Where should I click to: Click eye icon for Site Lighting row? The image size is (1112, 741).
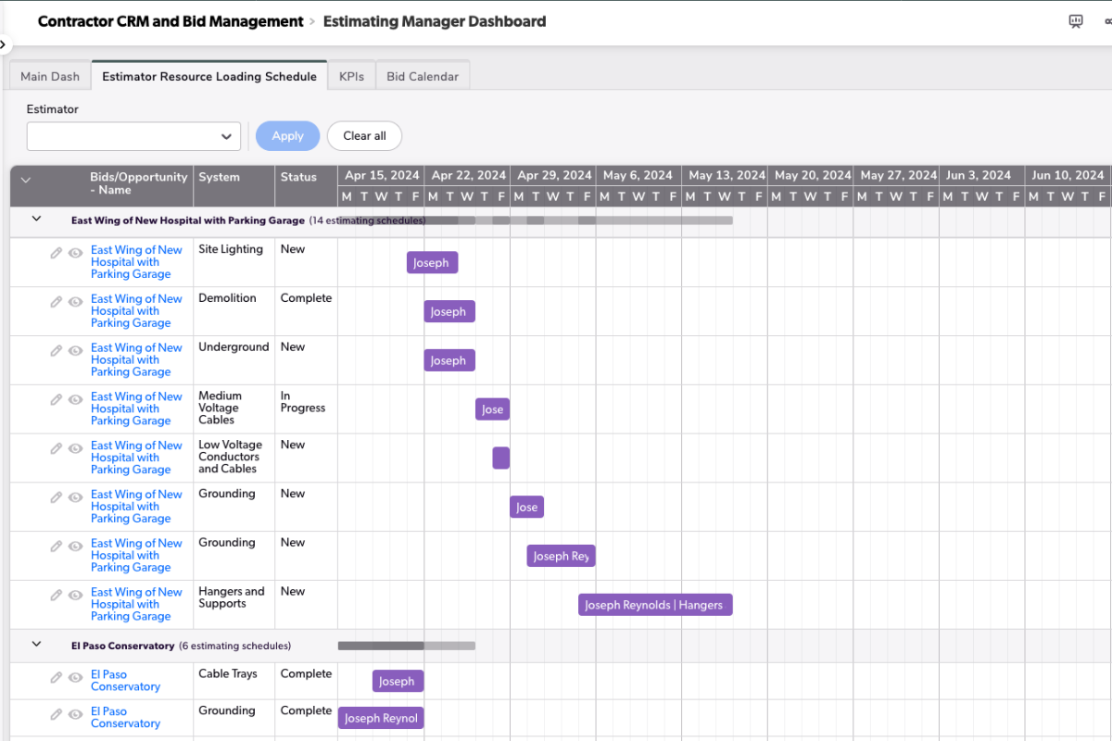point(75,252)
